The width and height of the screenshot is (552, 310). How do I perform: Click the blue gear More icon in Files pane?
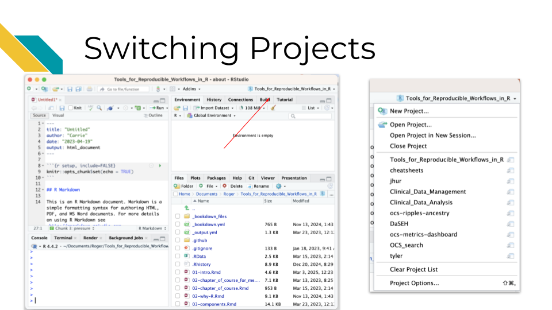[x=278, y=186]
